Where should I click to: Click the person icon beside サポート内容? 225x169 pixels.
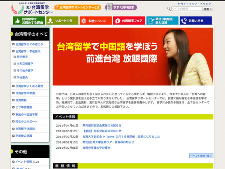tap(50, 21)
